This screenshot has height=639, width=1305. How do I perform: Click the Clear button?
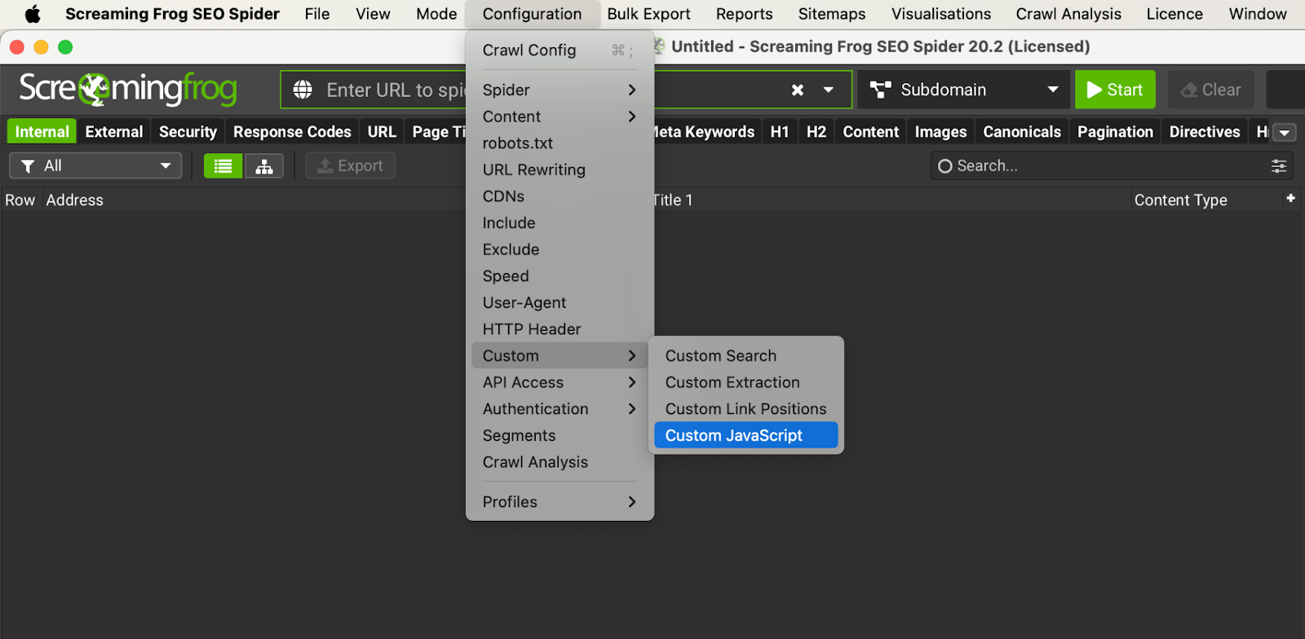click(1211, 90)
